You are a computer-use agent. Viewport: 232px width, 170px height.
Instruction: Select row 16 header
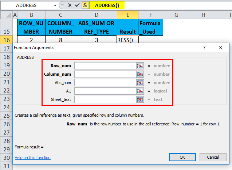(x=7, y=40)
